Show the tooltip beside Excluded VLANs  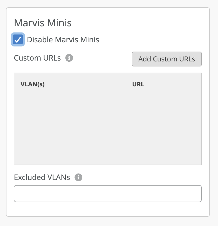pyautogui.click(x=78, y=177)
